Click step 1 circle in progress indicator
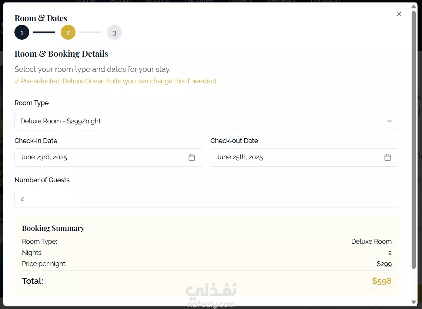Image resolution: width=422 pixels, height=309 pixels. click(22, 32)
